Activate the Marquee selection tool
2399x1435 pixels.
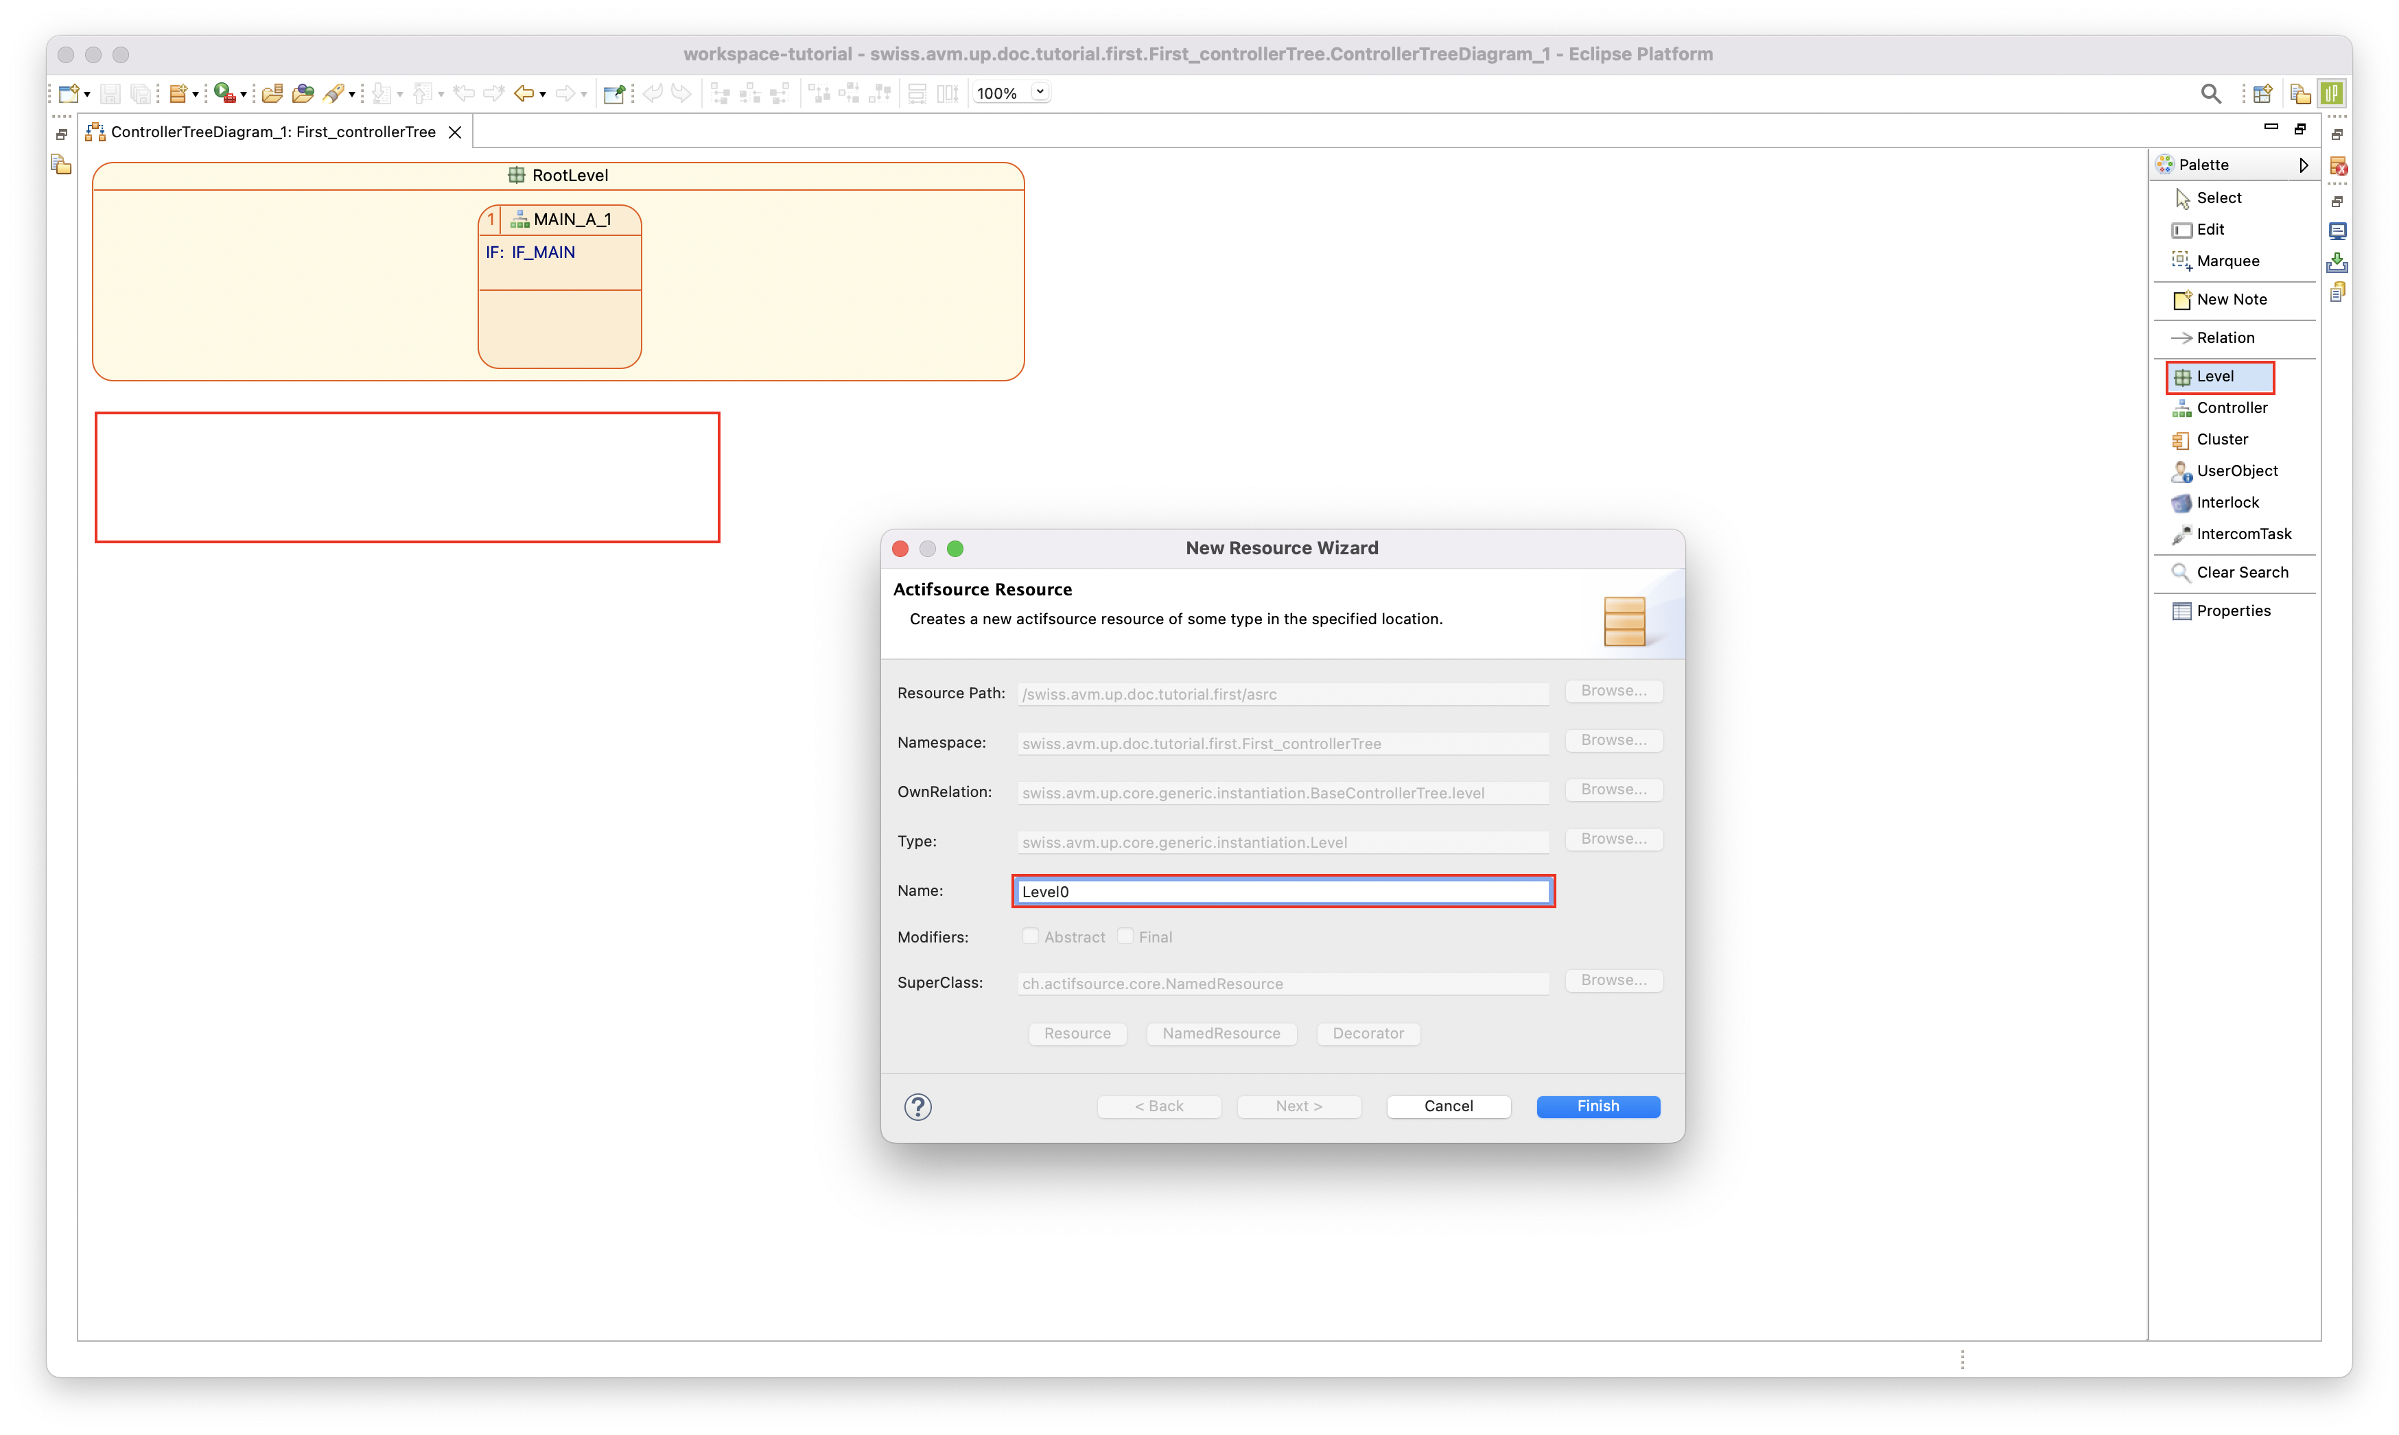2227,261
